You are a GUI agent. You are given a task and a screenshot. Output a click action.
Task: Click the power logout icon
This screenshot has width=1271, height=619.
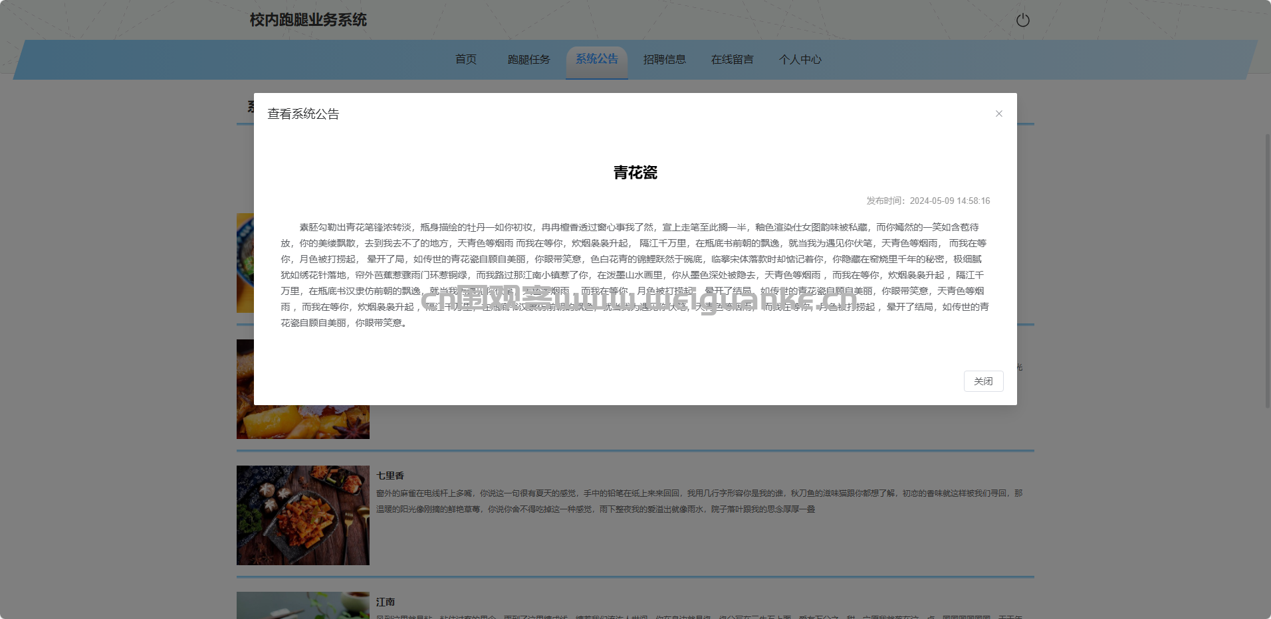tap(1022, 21)
